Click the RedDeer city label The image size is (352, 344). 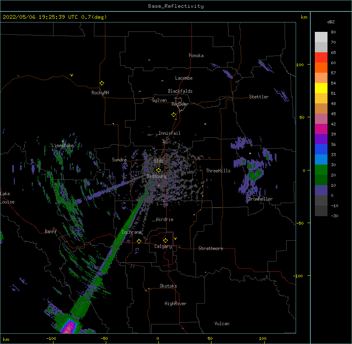click(x=180, y=104)
